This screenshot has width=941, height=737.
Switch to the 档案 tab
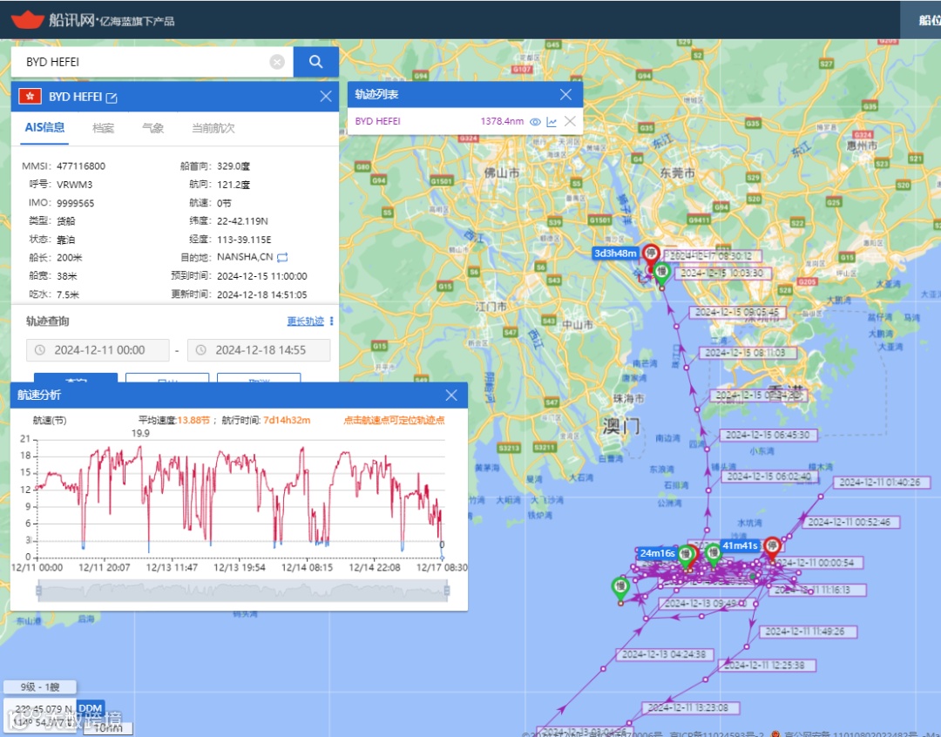pyautogui.click(x=103, y=128)
